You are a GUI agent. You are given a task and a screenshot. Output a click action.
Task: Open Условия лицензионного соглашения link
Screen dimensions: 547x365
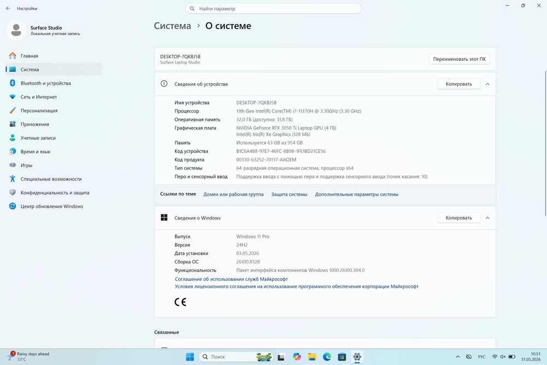pos(296,287)
